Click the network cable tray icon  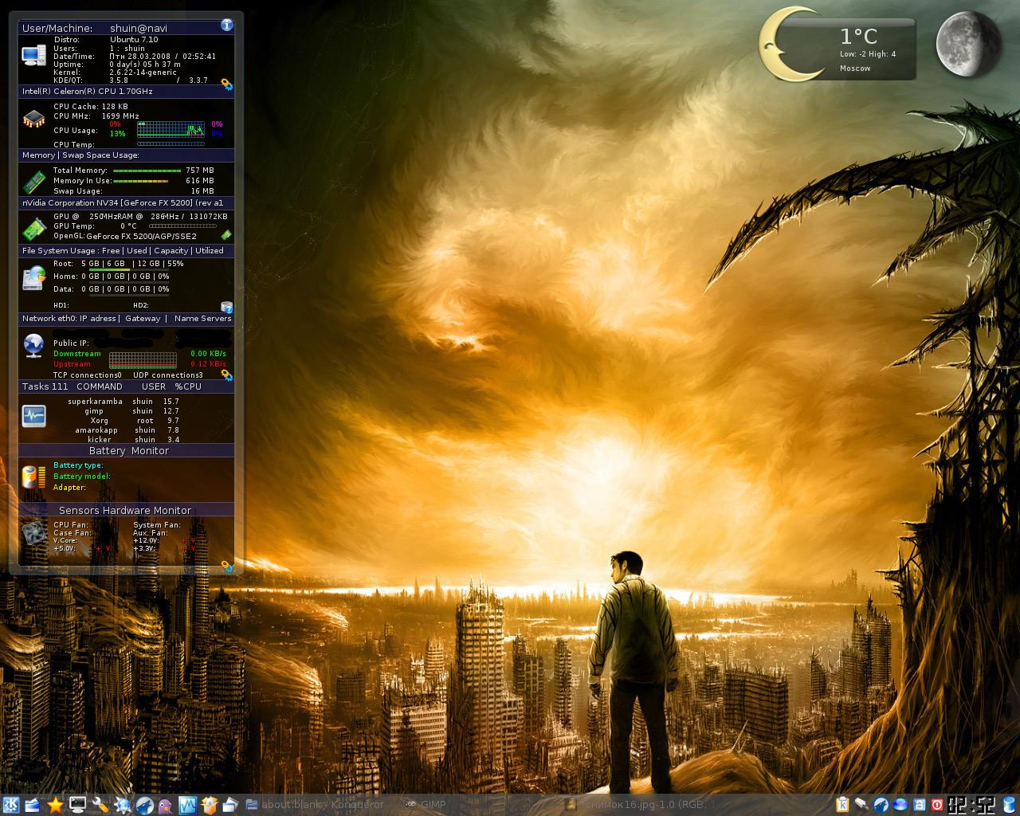(x=862, y=805)
